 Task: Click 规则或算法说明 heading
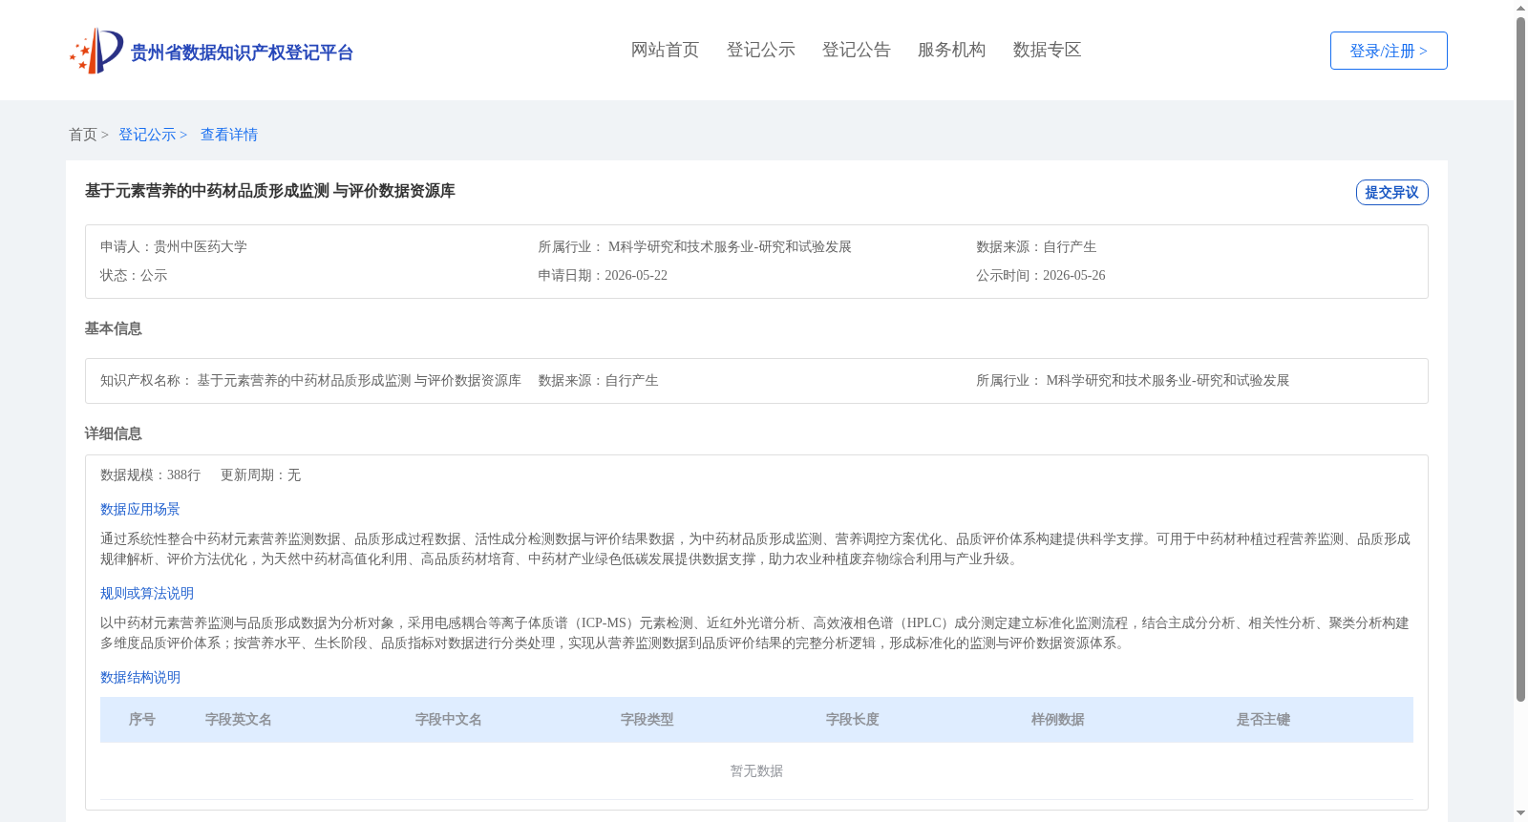147,593
